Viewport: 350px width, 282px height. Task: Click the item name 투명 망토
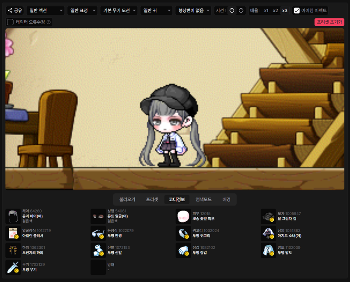click(285, 253)
